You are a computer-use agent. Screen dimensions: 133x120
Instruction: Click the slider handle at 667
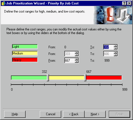pos(85,78)
